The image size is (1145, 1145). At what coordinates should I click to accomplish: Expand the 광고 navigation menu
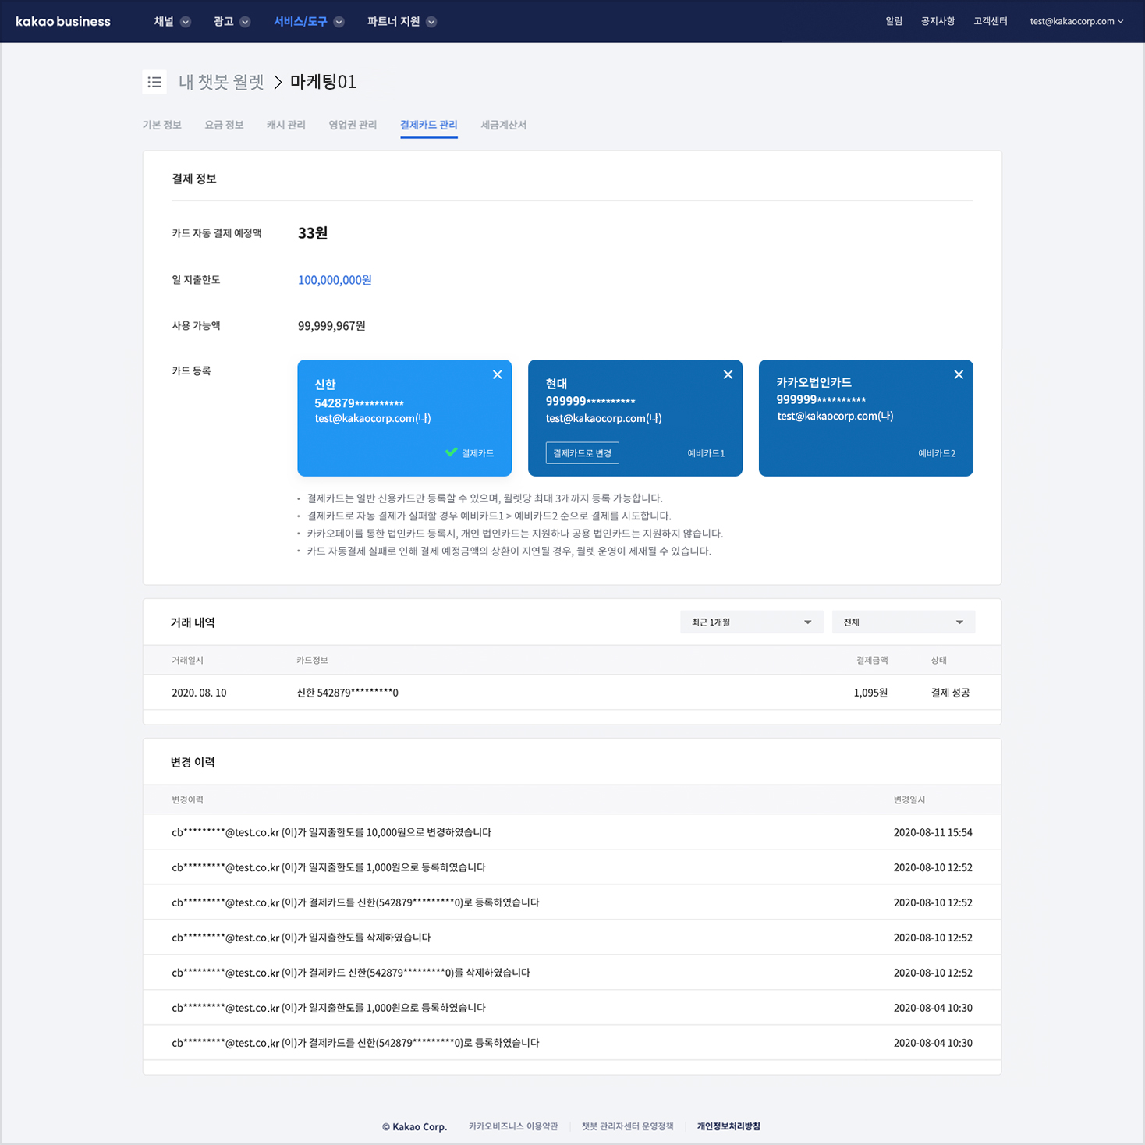click(x=232, y=22)
